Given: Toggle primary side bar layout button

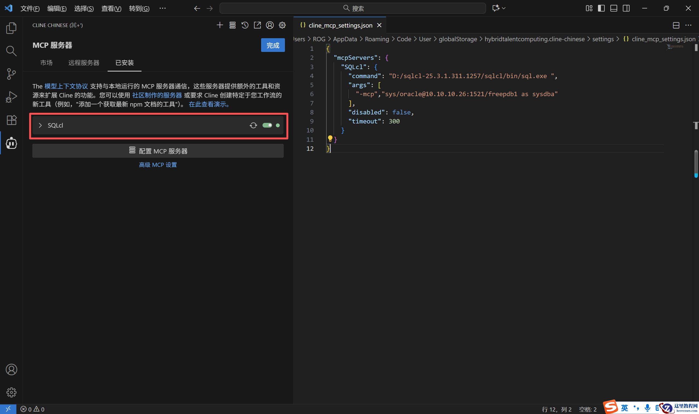Looking at the screenshot, I should (601, 8).
